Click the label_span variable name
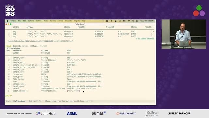Screen dimensions: 209x118 coord(18,86)
